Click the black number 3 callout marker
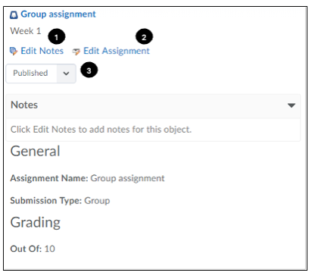 89,70
